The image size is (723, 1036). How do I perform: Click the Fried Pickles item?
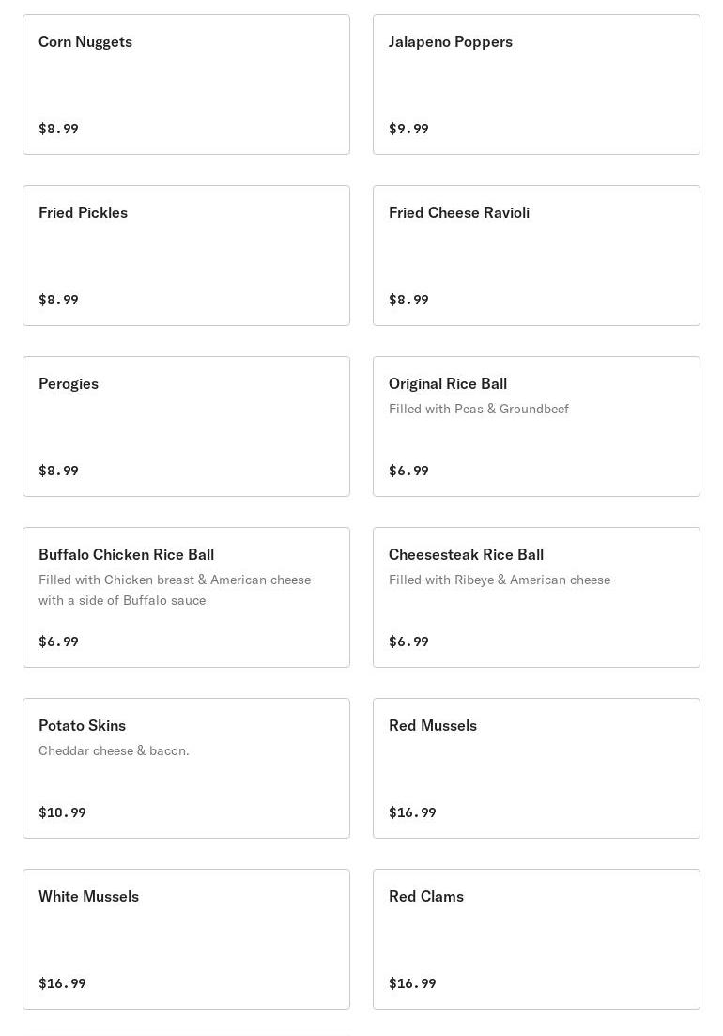click(186, 255)
